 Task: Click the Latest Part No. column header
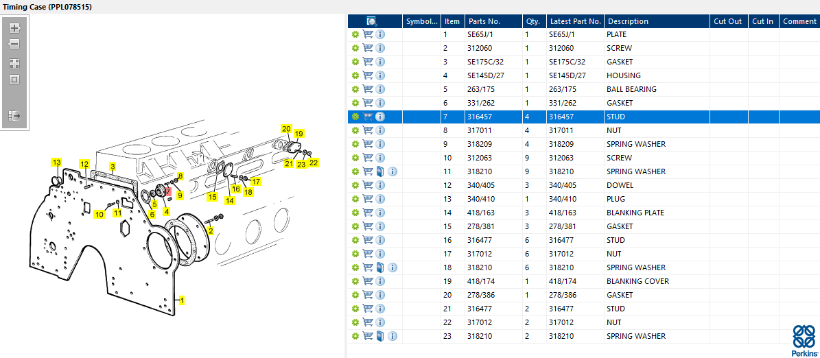click(x=575, y=21)
